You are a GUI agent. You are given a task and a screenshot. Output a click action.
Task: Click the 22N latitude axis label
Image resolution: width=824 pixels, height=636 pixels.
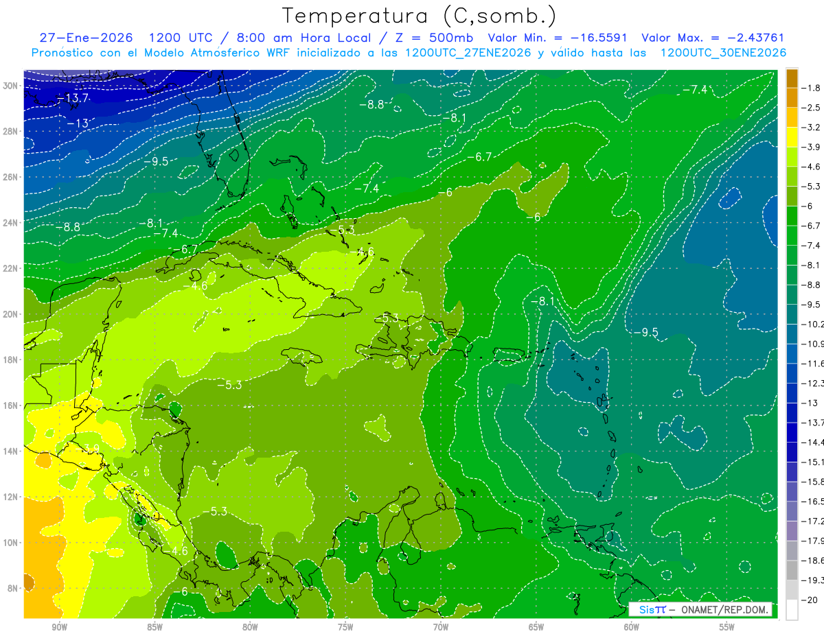pyautogui.click(x=10, y=268)
